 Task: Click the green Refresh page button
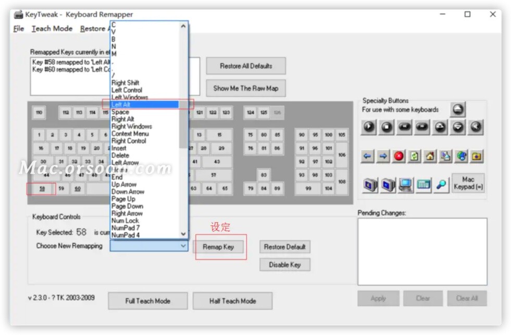point(414,157)
